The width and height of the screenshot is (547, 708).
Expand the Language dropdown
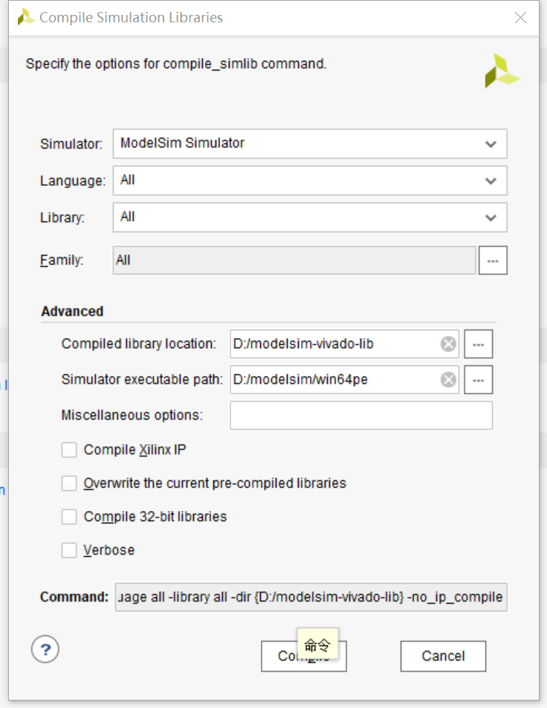pyautogui.click(x=310, y=181)
